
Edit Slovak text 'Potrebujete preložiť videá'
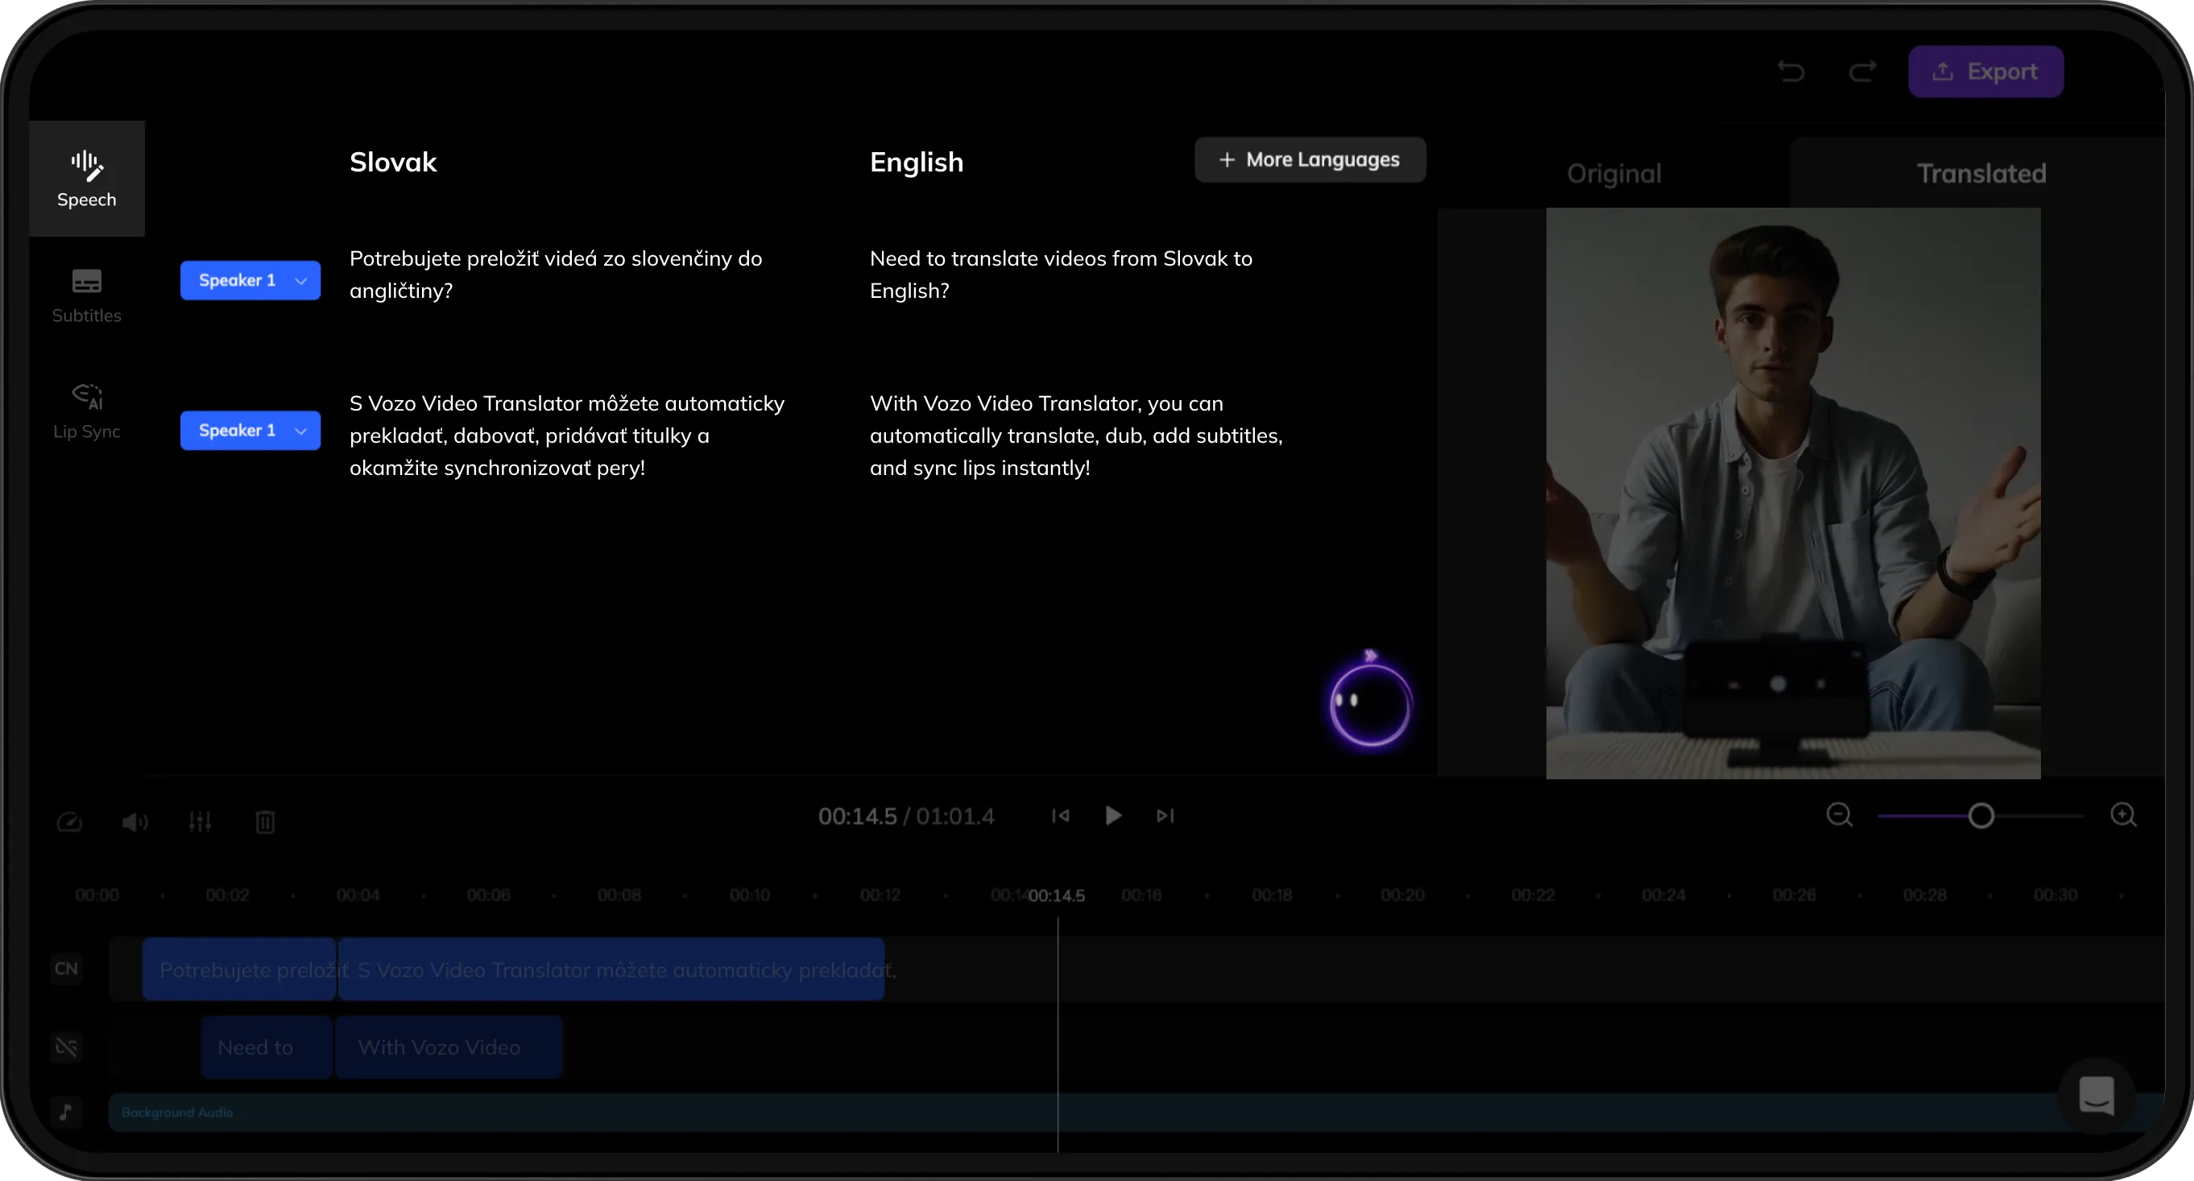555,275
